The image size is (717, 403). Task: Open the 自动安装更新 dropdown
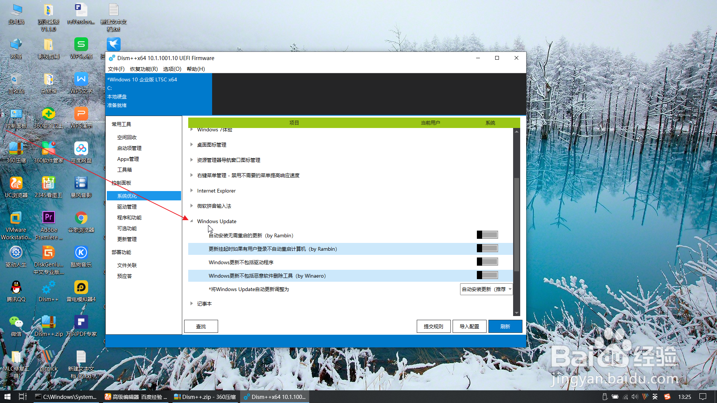(486, 289)
